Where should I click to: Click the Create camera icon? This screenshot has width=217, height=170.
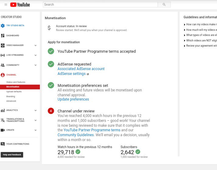[3, 130]
